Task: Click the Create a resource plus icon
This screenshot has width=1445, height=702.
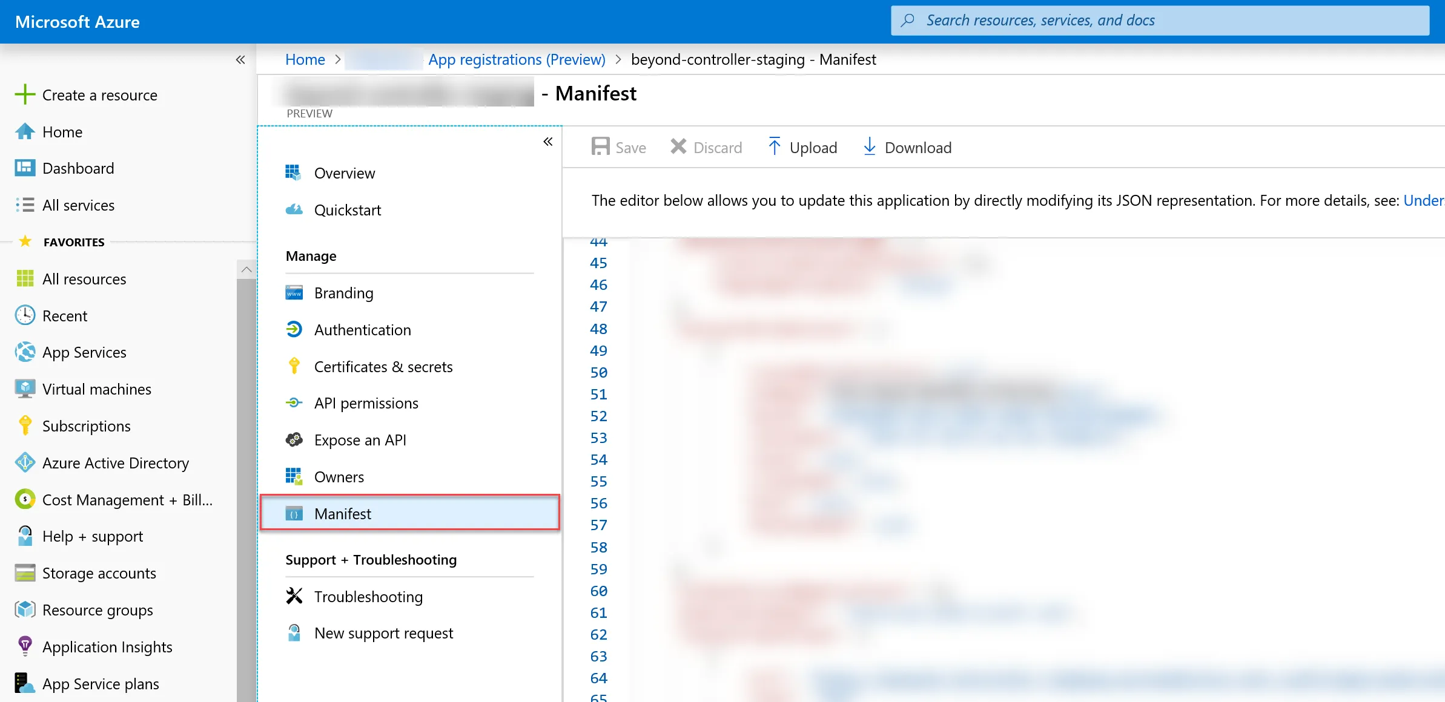Action: (25, 95)
